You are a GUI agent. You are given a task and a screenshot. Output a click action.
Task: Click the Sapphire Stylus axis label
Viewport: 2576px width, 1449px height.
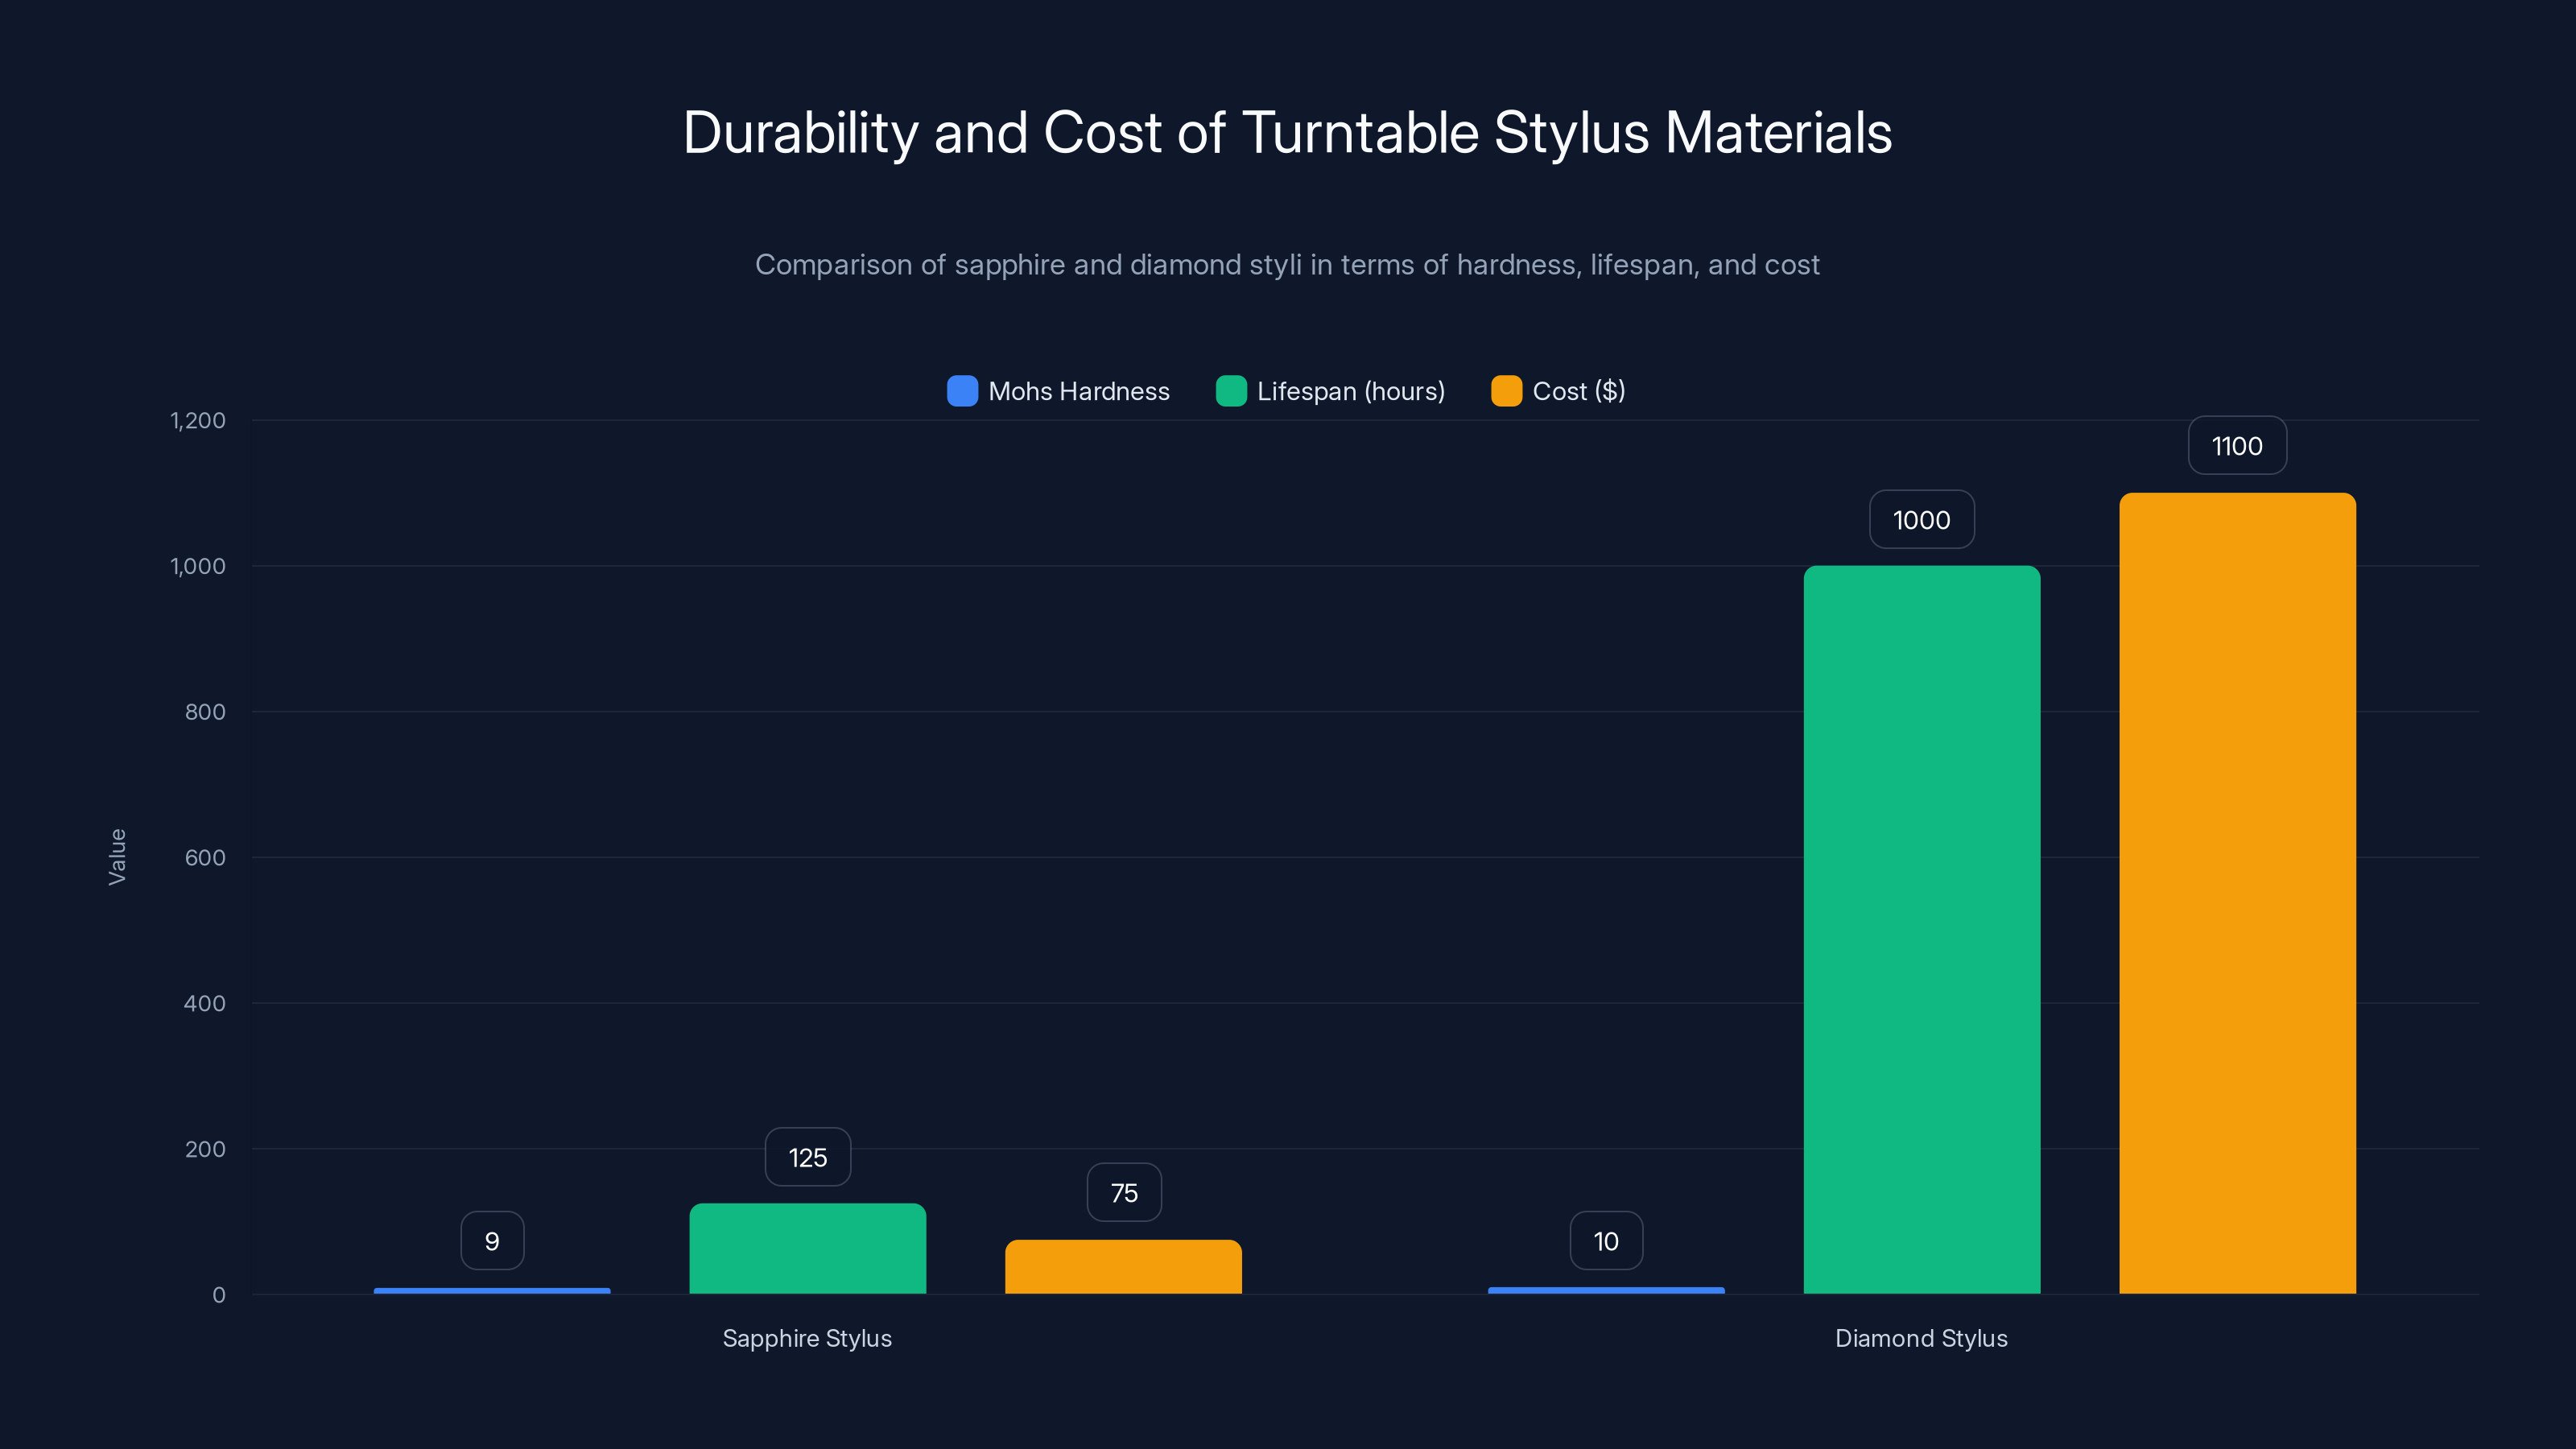click(807, 1338)
